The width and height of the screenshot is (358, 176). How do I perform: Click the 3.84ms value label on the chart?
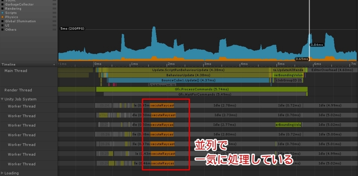(316, 45)
